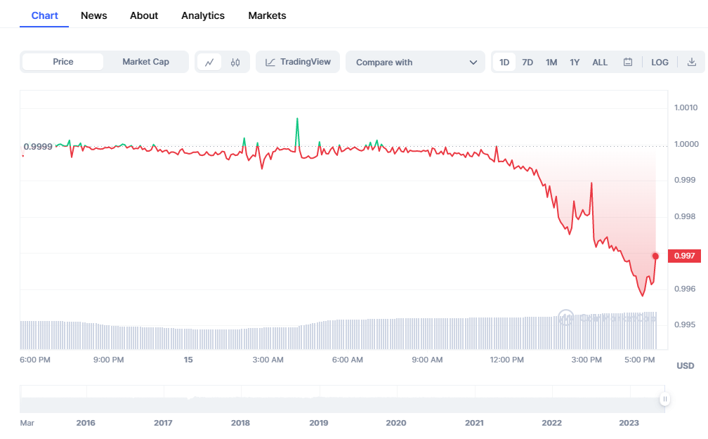
Task: Go to the Markets tab
Action: click(267, 15)
